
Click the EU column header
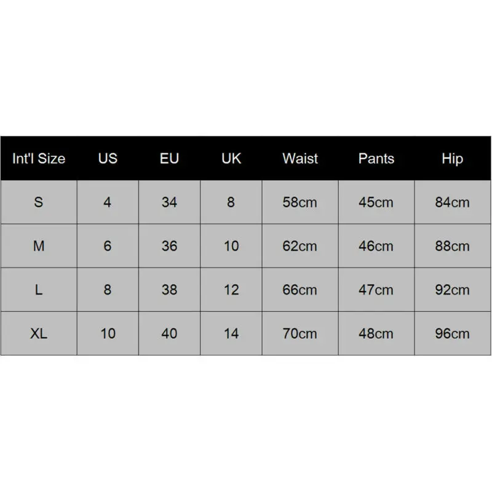[169, 159]
